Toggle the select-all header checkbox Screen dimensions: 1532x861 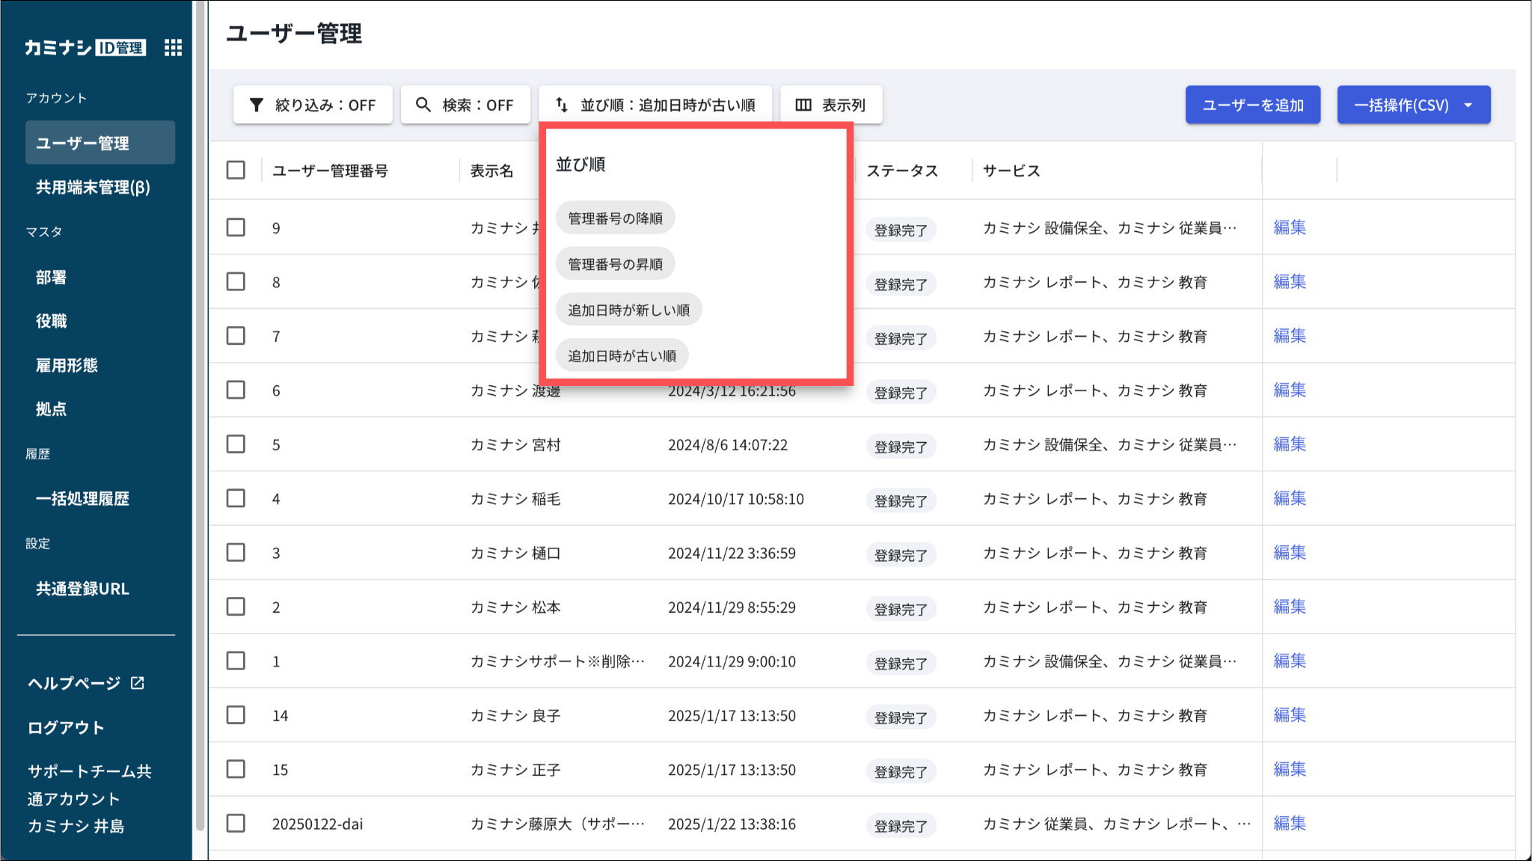[x=236, y=171]
